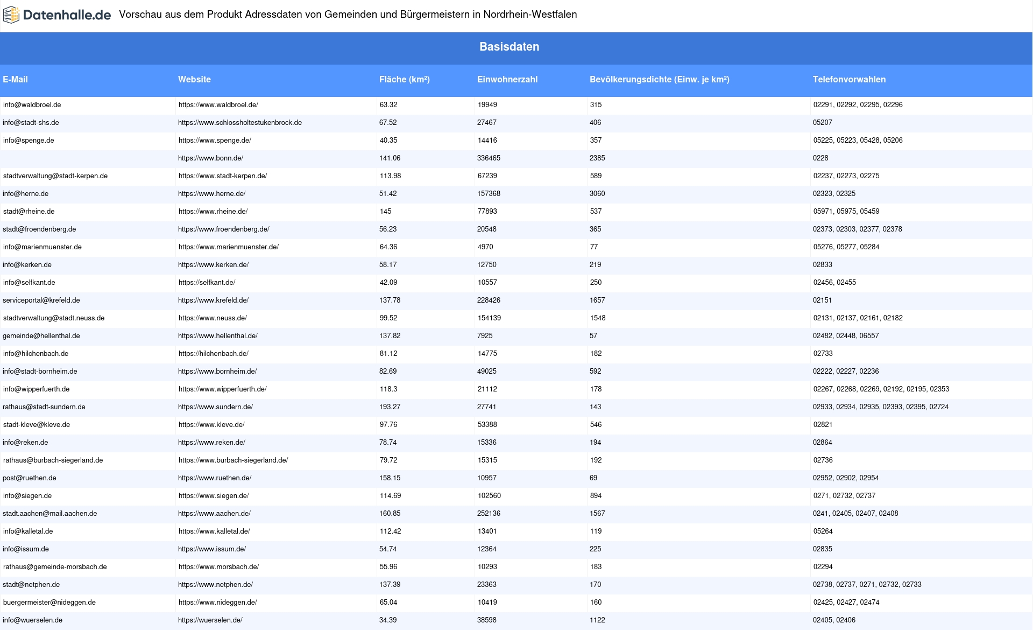Select email info@stadt-shs.de
The width and height of the screenshot is (1033, 630).
pos(31,123)
